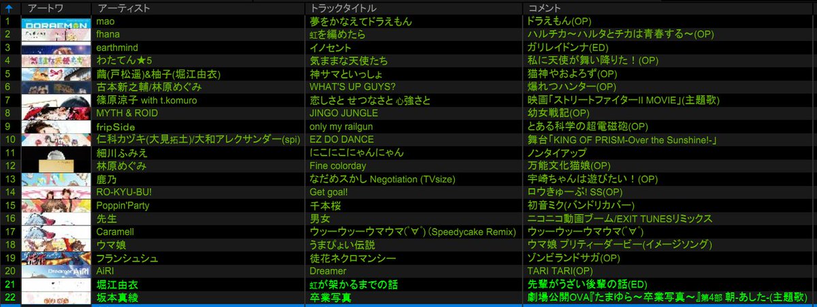Select artist Caramell
The height and width of the screenshot is (307, 817).
[115, 232]
